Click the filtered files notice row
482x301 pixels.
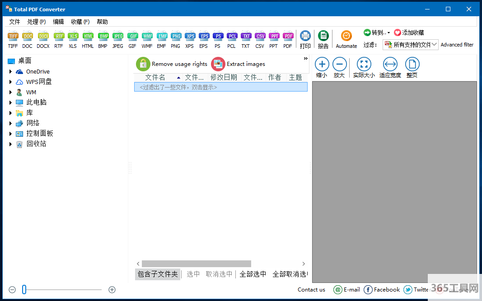pos(220,87)
